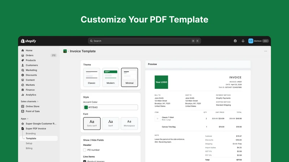This screenshot has width=289, height=162.
Task: Click the Shopify logo
Action: pos(29,41)
